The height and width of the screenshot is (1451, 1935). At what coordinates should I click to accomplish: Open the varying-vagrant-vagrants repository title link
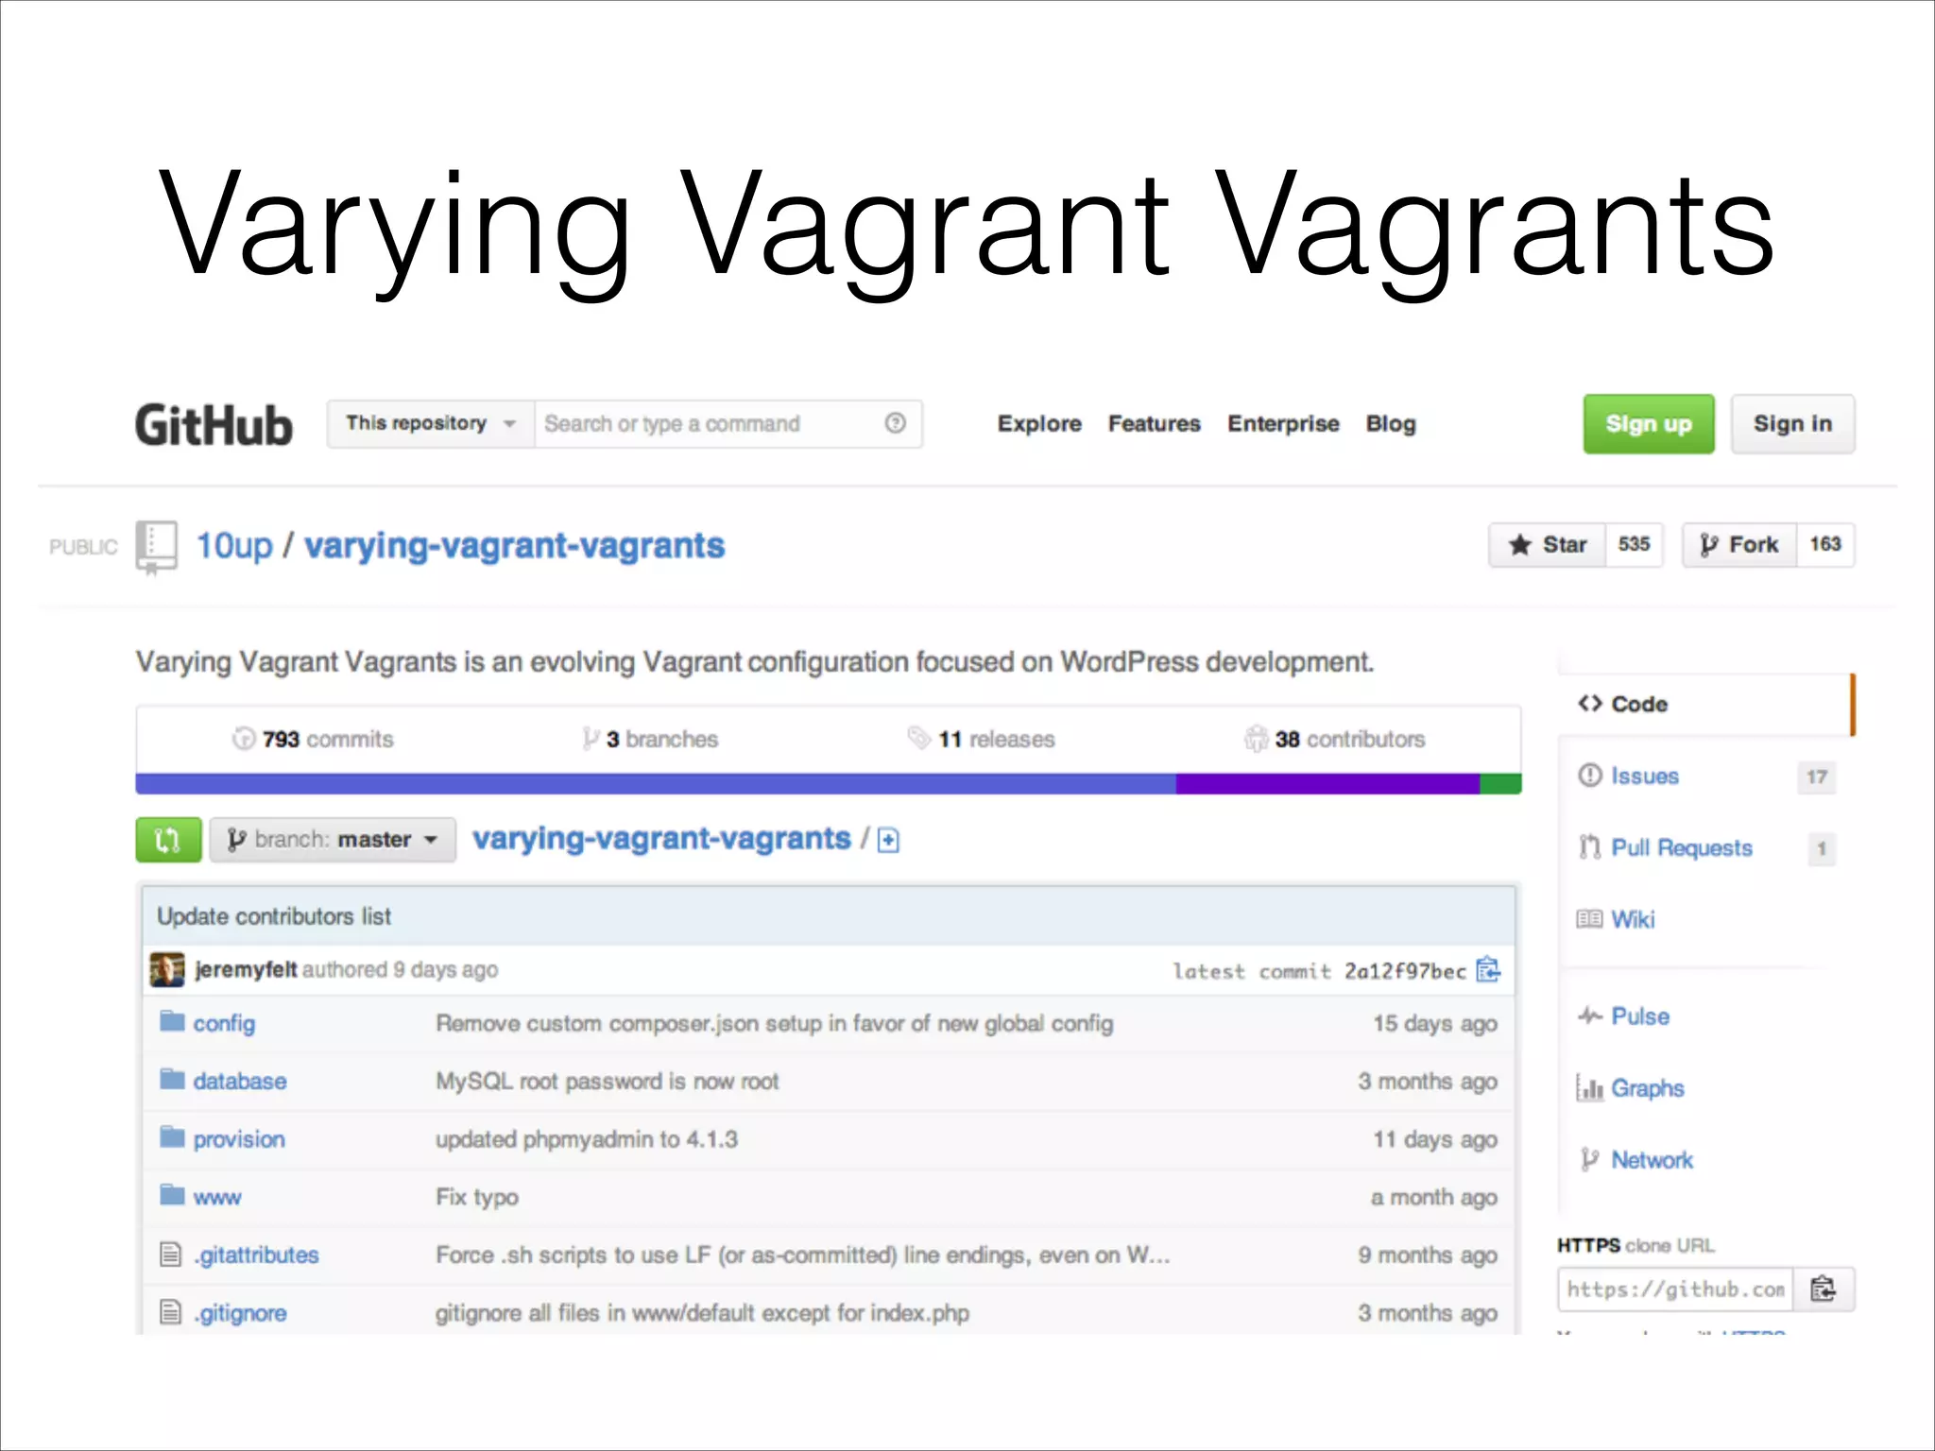click(x=515, y=546)
